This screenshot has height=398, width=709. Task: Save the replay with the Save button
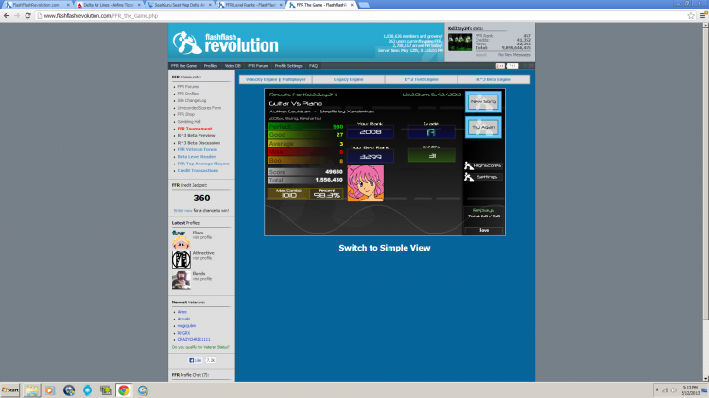click(484, 231)
